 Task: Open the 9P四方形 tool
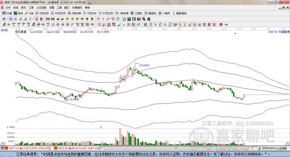pos(58,13)
